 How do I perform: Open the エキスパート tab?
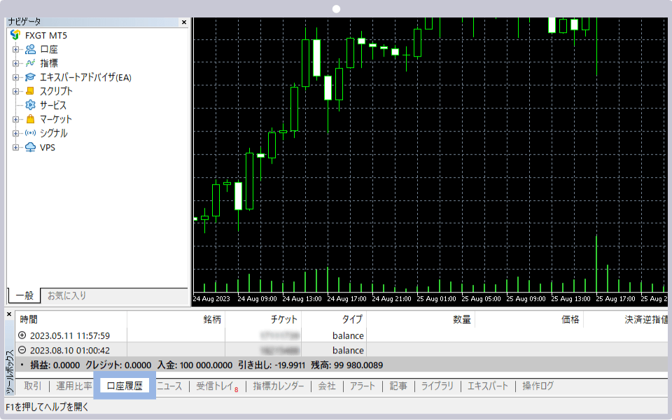click(488, 386)
